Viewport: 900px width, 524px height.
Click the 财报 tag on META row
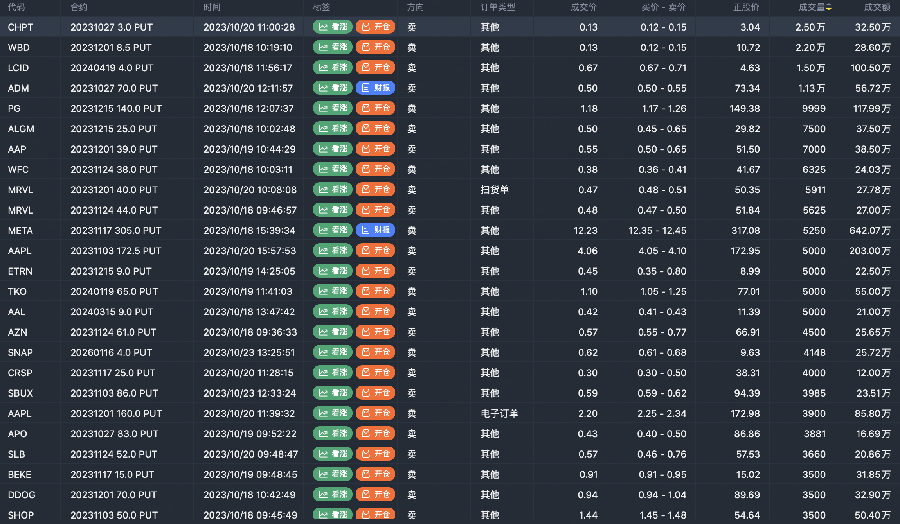tap(375, 230)
